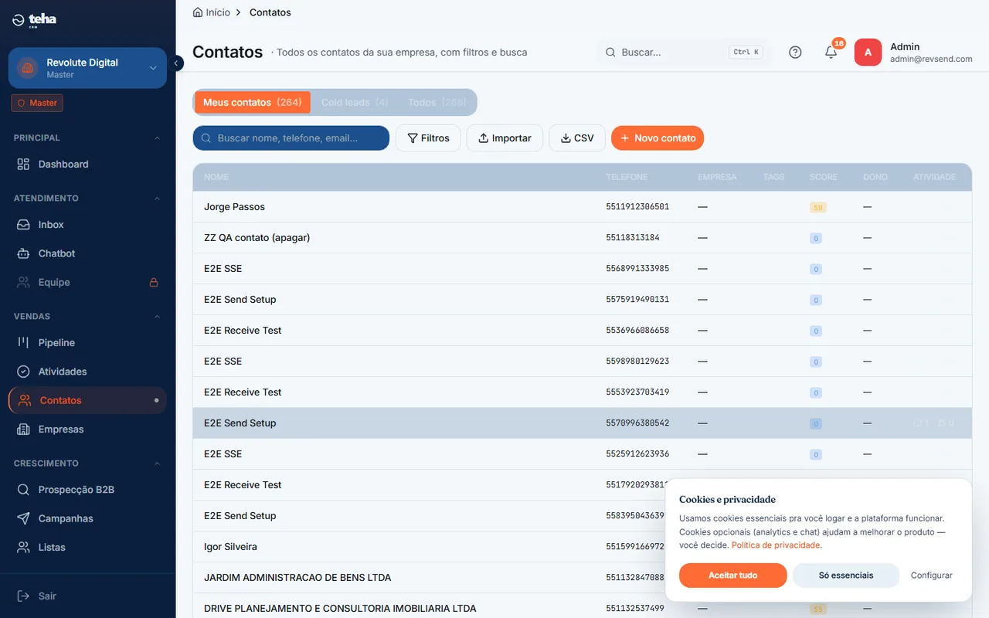Viewport: 989px width, 618px height.
Task: Open the Empresas building icon
Action: (x=23, y=430)
